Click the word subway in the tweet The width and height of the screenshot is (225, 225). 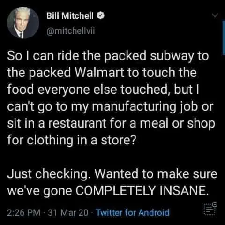coord(172,56)
